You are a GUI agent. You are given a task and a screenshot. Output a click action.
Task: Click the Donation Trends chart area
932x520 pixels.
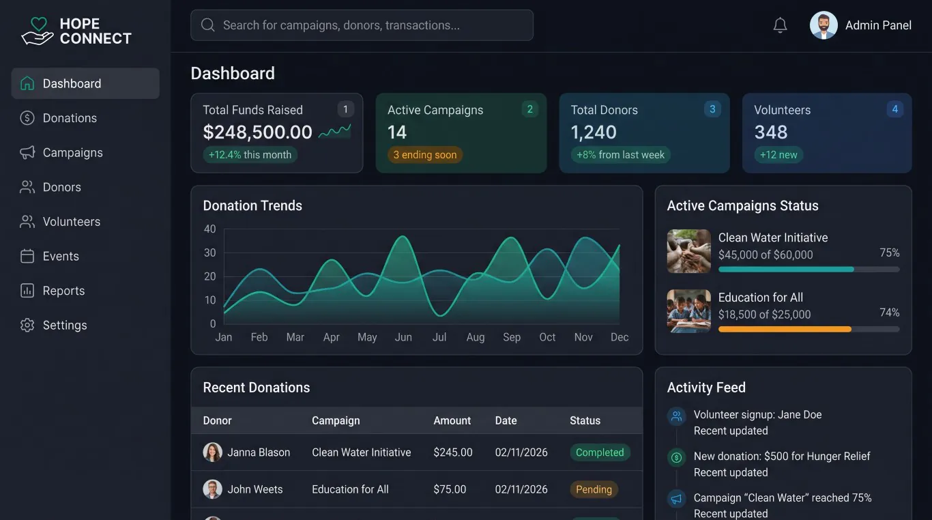(422, 276)
